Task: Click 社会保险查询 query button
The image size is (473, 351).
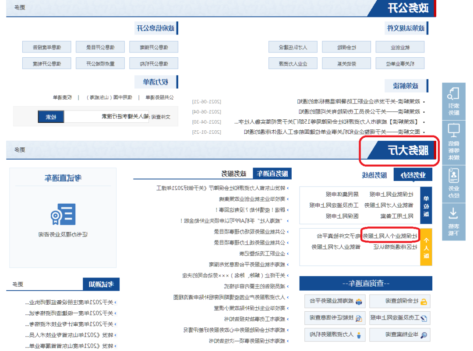Action: (x=400, y=301)
